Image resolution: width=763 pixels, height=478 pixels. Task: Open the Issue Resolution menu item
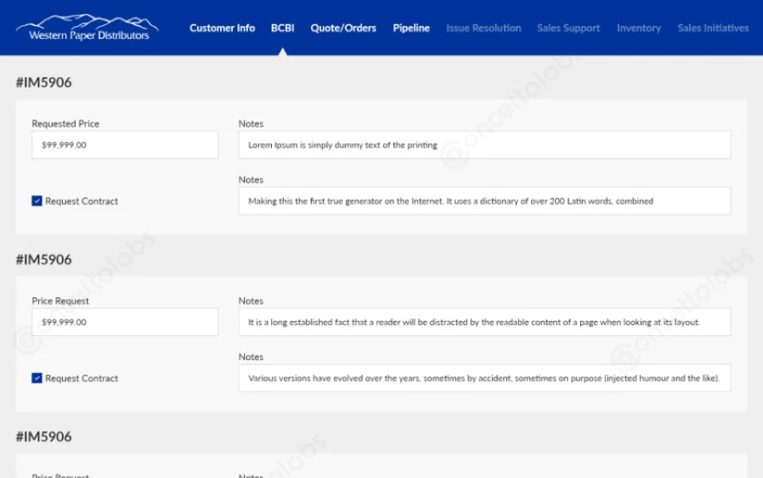pos(483,28)
